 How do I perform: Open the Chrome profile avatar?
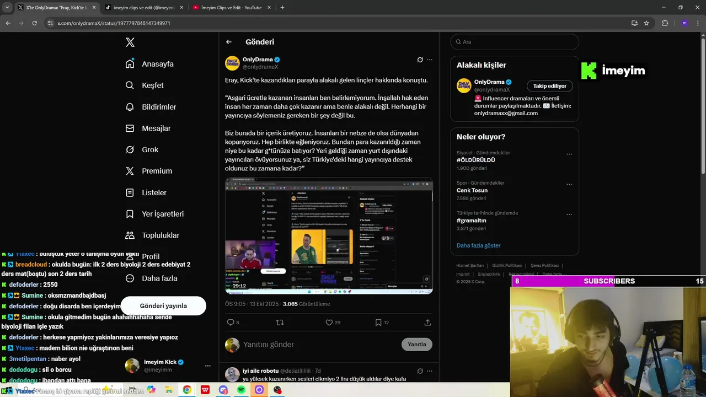[x=684, y=23]
